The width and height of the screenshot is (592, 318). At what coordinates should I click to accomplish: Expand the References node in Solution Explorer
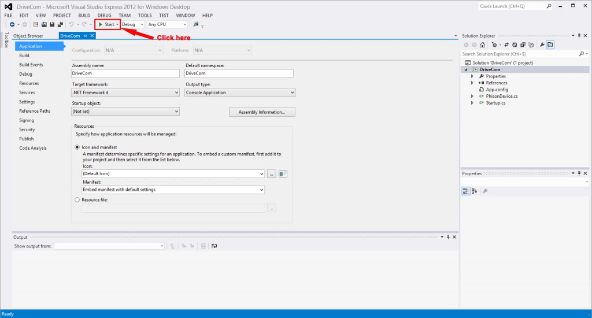472,83
